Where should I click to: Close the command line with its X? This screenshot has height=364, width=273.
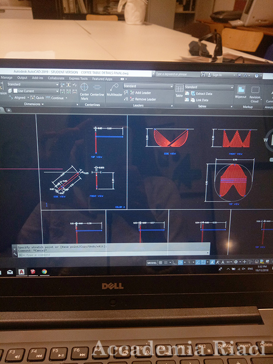[x=15, y=249]
